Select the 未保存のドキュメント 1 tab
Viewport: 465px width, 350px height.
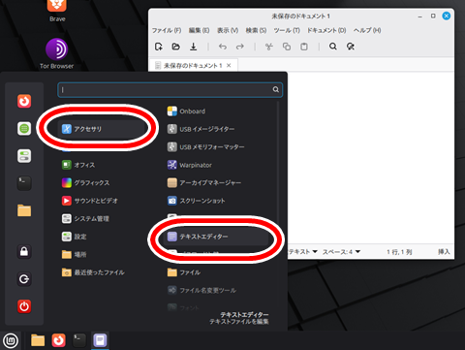tap(193, 66)
